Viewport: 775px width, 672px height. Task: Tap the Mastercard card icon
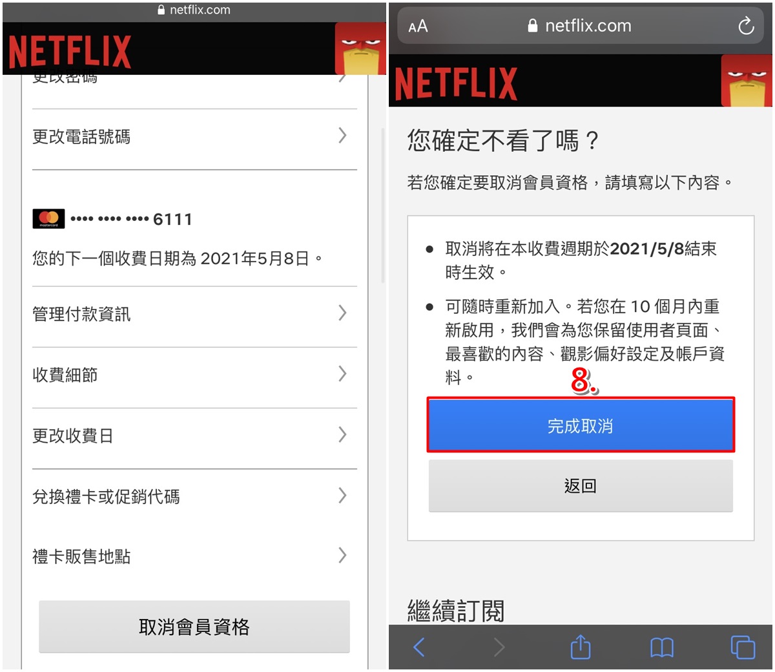[x=48, y=219]
